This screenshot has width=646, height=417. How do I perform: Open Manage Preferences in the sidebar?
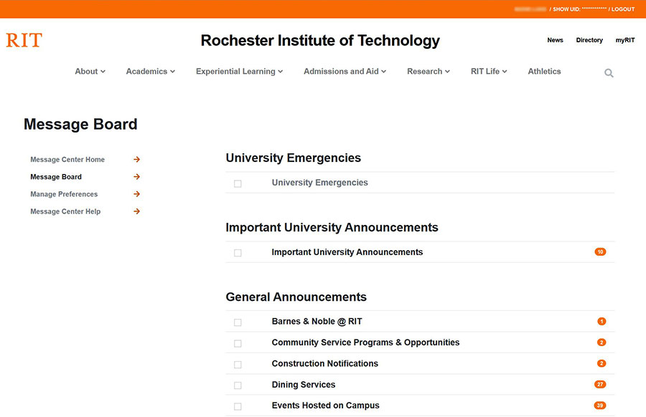(64, 194)
